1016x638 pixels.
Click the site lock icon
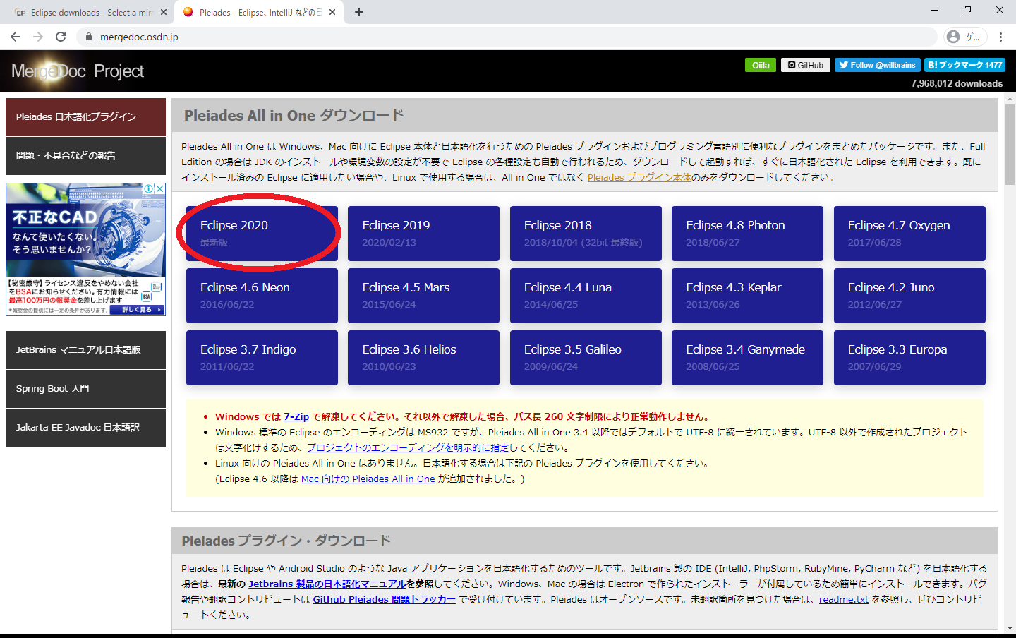(88, 37)
